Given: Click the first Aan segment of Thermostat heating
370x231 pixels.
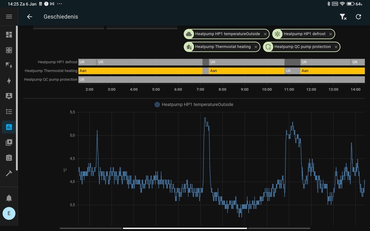Looking at the screenshot, I should tap(141, 71).
